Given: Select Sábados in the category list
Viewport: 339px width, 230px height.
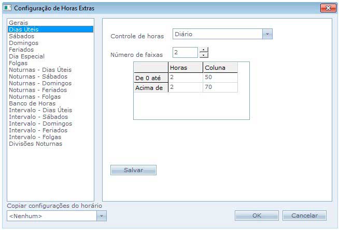Looking at the screenshot, I should (x=22, y=36).
